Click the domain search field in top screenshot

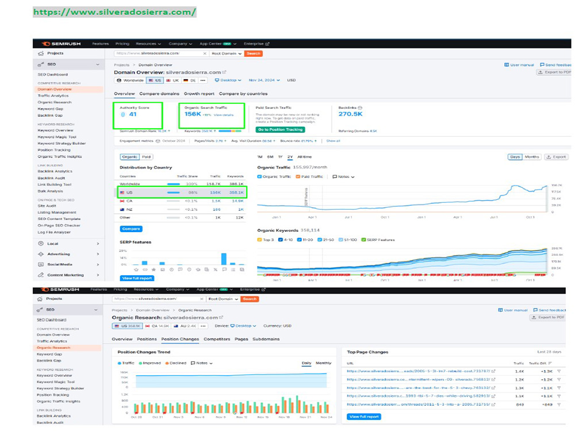point(160,53)
